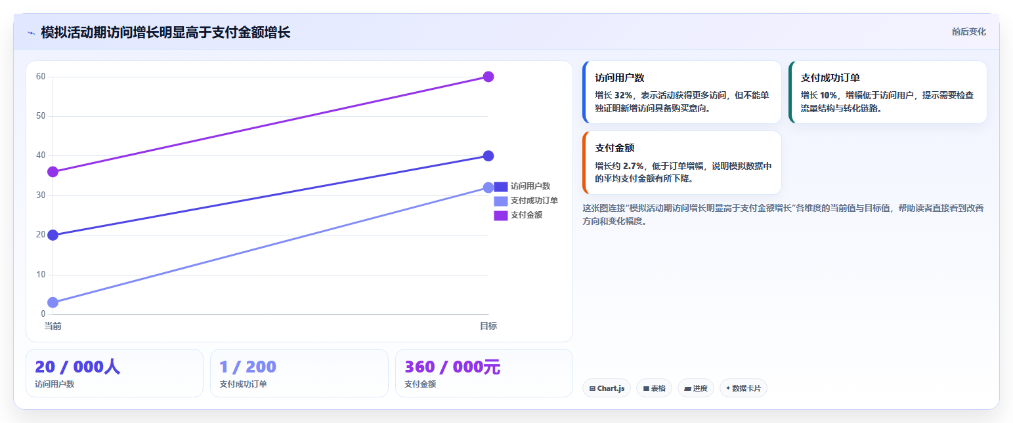
Task: Click the icon inside the 进度 tag
Action: coord(687,389)
